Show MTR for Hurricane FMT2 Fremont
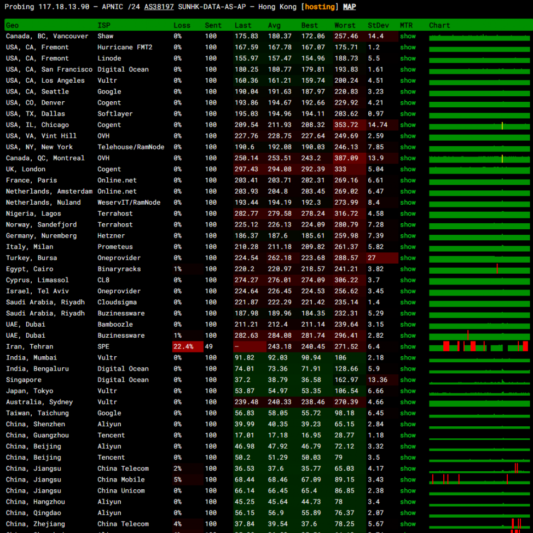Screen dimensions: 533x533 [x=408, y=47]
